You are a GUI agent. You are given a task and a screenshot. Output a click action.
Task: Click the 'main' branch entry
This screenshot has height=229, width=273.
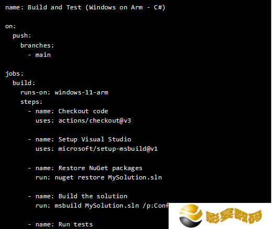coord(43,55)
